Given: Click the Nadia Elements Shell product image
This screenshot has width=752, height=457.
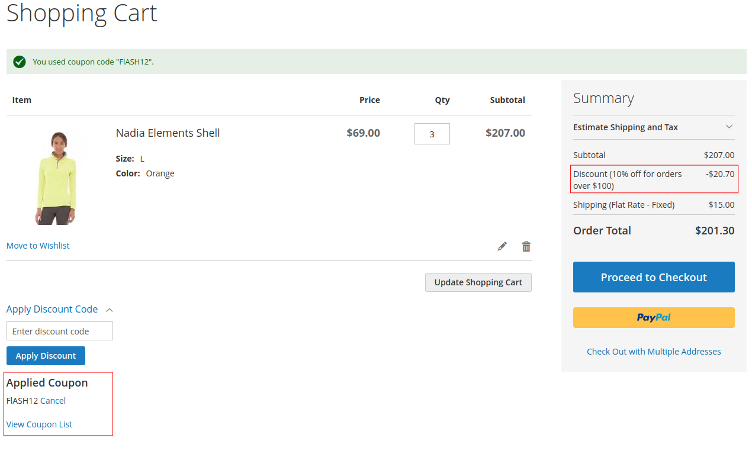Looking at the screenshot, I should coord(57,178).
